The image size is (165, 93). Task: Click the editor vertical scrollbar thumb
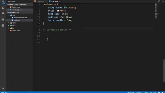[x=164, y=71]
